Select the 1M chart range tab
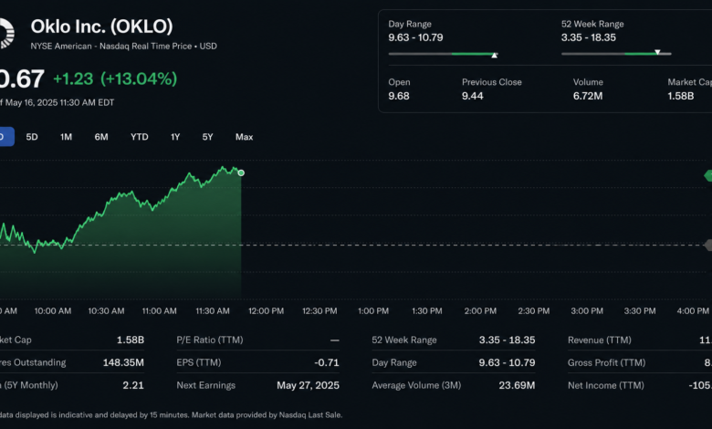The height and width of the screenshot is (429, 712). click(x=67, y=137)
